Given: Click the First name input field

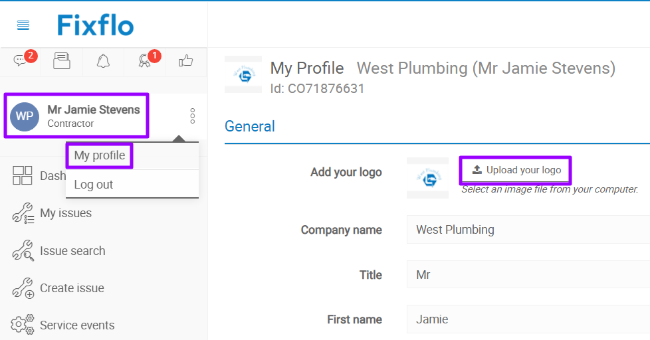Looking at the screenshot, I should pyautogui.click(x=528, y=319).
